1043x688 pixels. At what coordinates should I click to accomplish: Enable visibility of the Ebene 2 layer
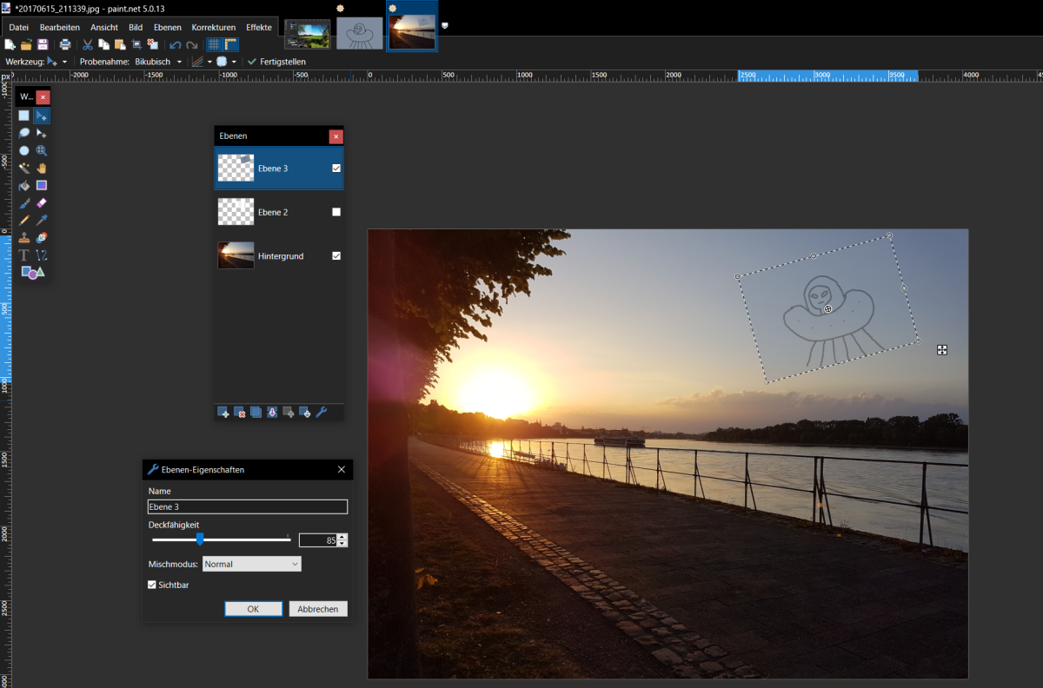pos(336,212)
